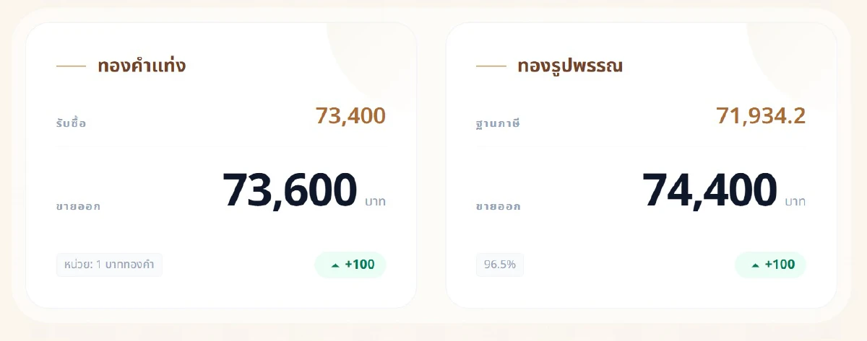
Task: Click the gold line beside ทองรูปพรรณ title
Action: click(x=491, y=66)
